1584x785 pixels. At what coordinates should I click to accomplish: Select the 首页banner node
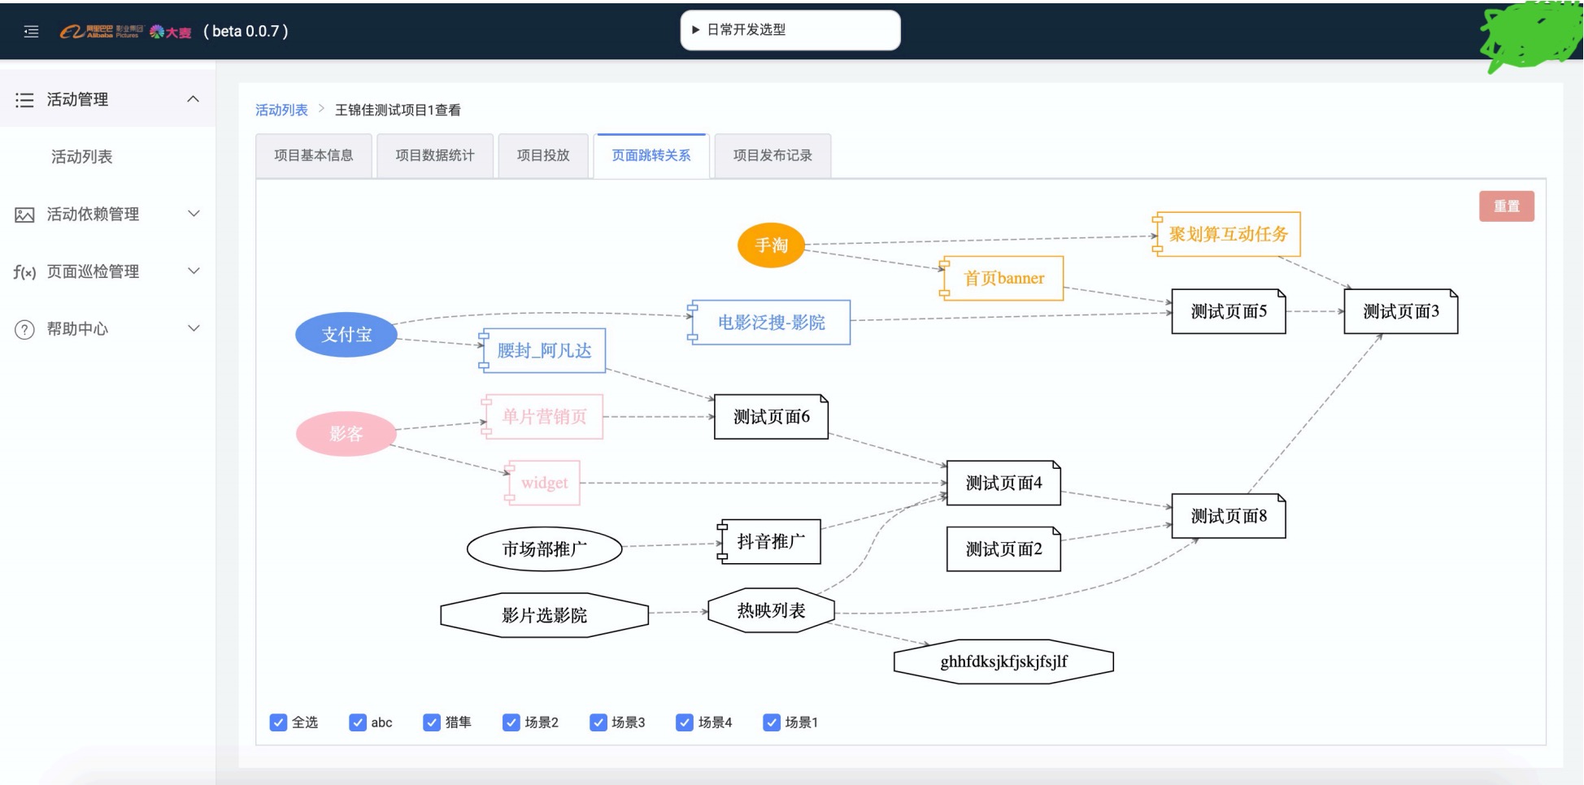[1002, 278]
